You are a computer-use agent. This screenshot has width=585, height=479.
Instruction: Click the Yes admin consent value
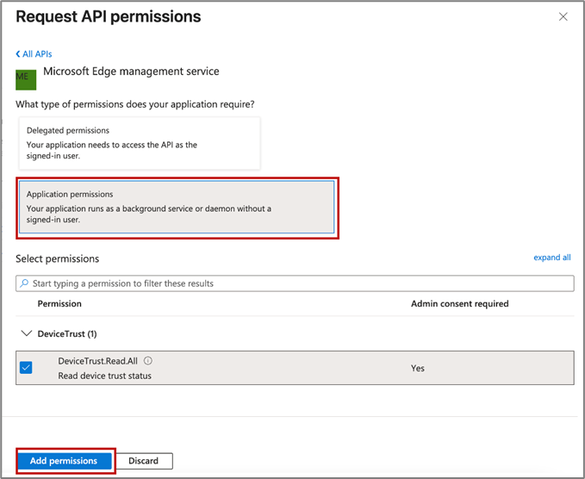click(417, 368)
